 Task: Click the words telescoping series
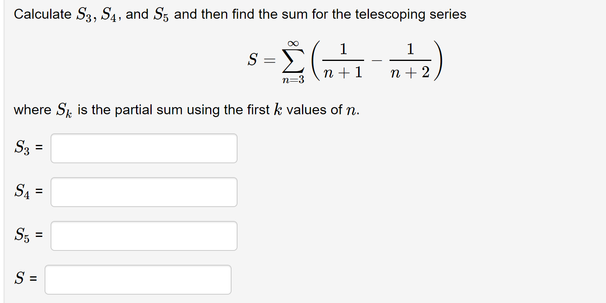[411, 15]
